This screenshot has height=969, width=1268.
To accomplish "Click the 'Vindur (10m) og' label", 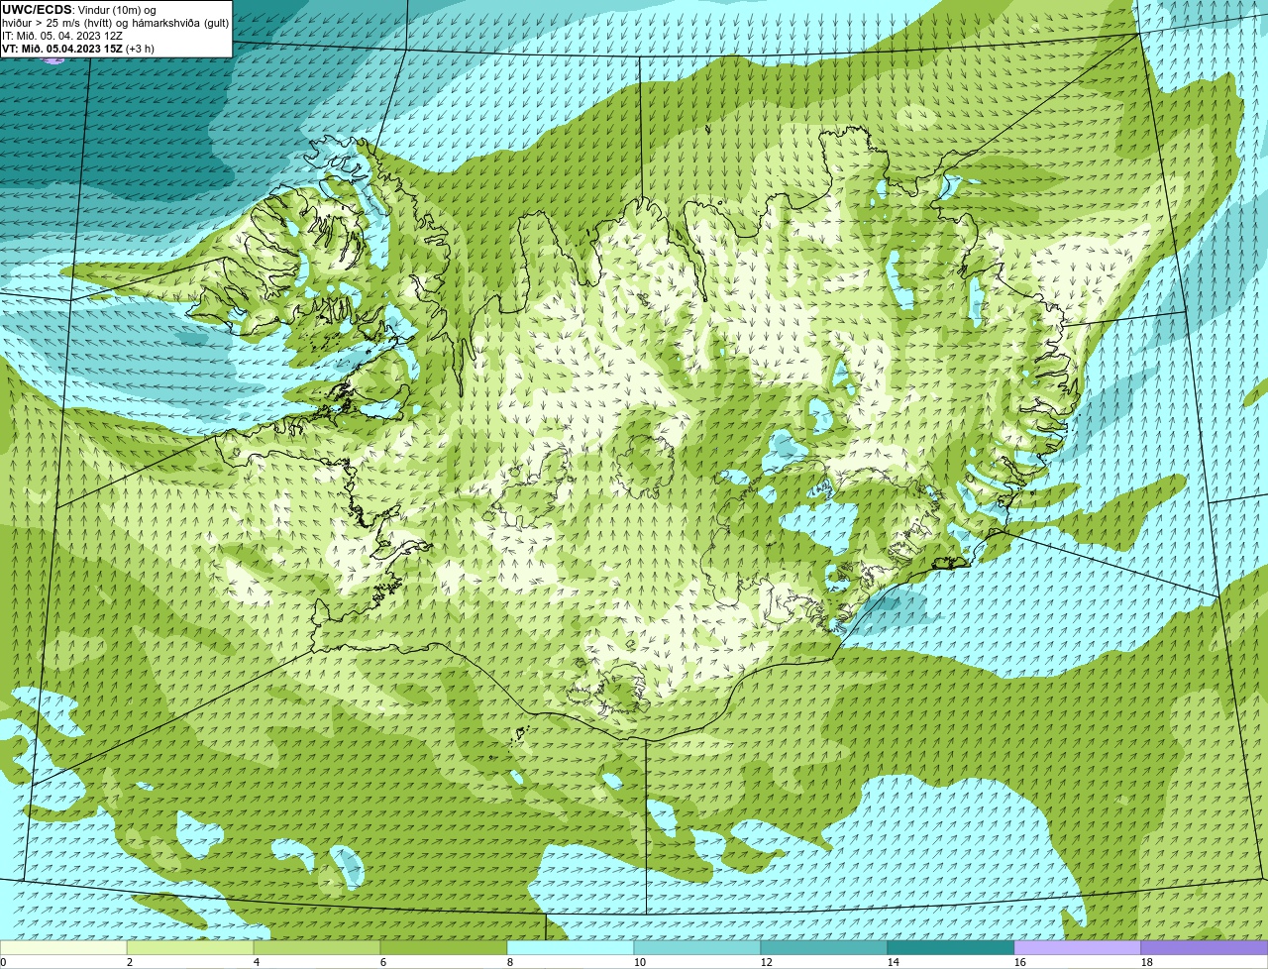I will pyautogui.click(x=117, y=10).
